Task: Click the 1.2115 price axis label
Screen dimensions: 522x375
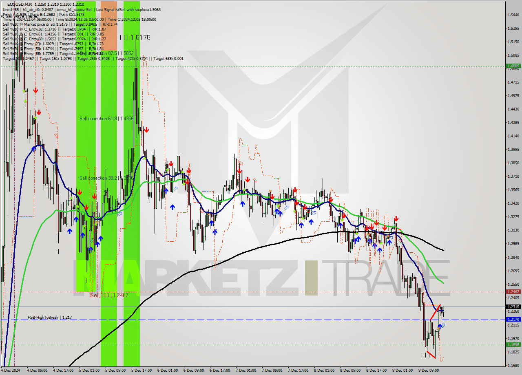Action: point(513,325)
